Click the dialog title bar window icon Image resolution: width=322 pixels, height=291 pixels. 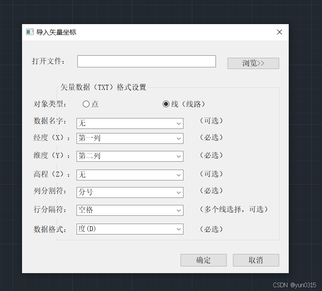click(x=30, y=32)
